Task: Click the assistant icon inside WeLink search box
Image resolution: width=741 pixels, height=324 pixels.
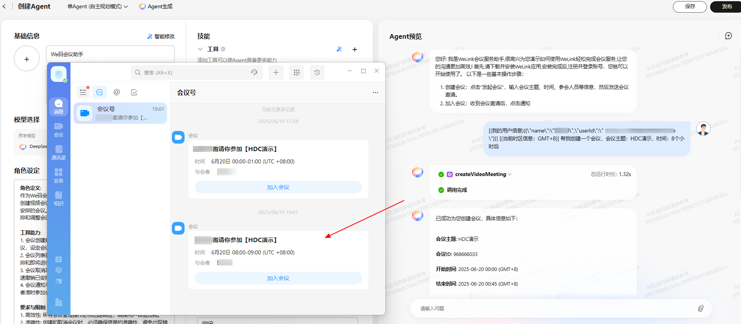Action: pyautogui.click(x=254, y=72)
